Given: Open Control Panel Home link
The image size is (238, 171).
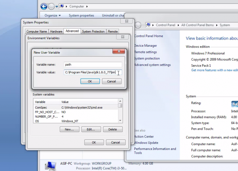Looking at the screenshot, I should [148, 36].
